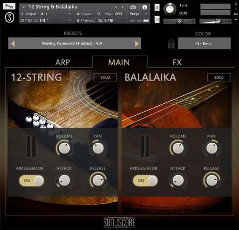The image size is (239, 230).
Task: Click the Memory 35.16 MB readout
Action: pos(105,20)
